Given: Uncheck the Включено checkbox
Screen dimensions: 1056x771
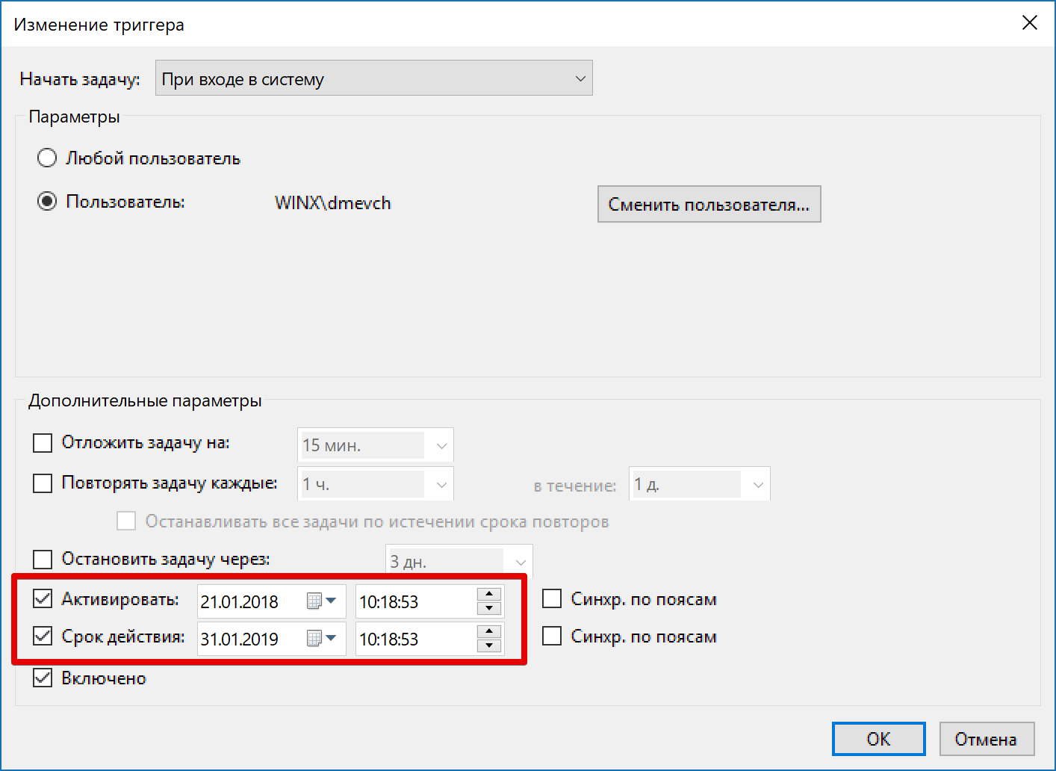Looking at the screenshot, I should pos(43,678).
